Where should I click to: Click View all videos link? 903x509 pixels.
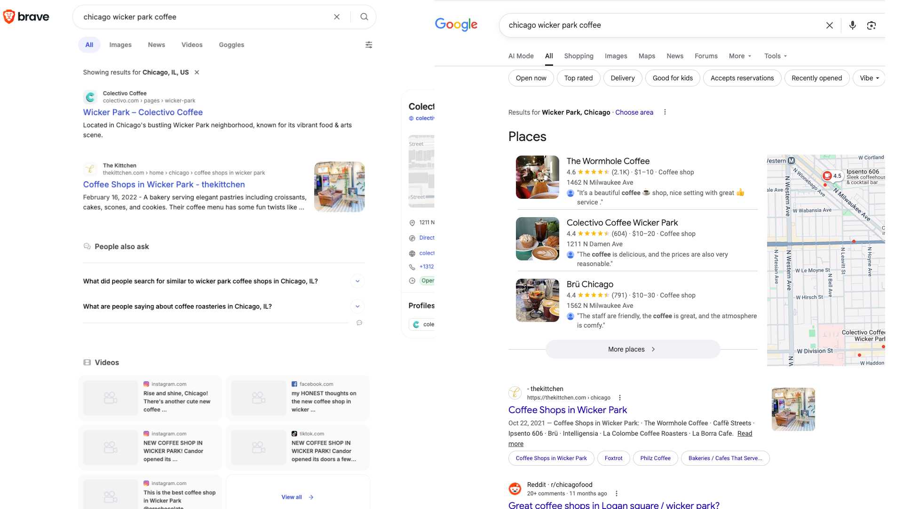pyautogui.click(x=297, y=497)
